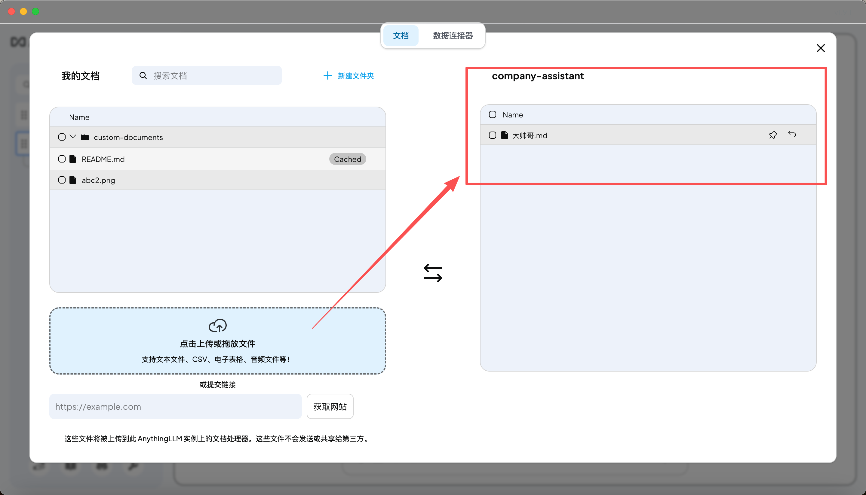The height and width of the screenshot is (495, 866).
Task: Click the README.md file icon
Action: point(73,159)
